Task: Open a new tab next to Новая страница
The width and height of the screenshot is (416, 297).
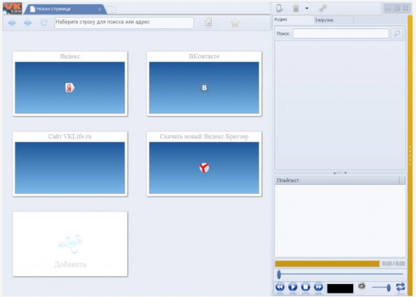Action: 111,9
